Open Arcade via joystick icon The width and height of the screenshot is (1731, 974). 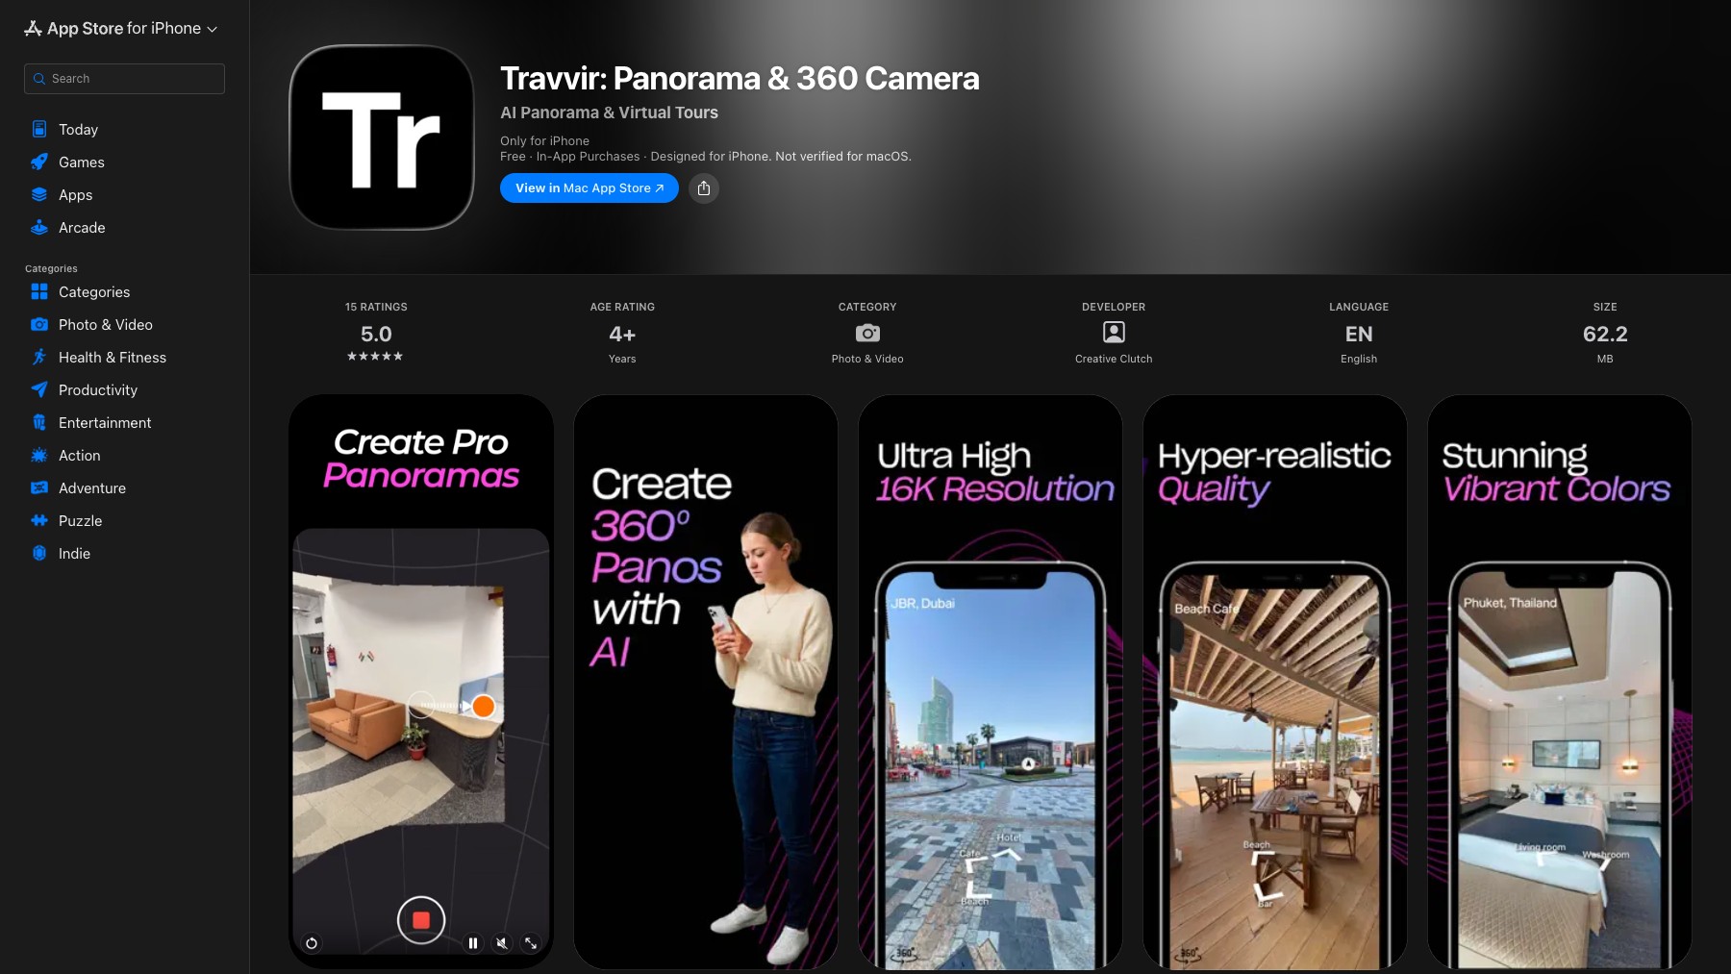pyautogui.click(x=39, y=227)
